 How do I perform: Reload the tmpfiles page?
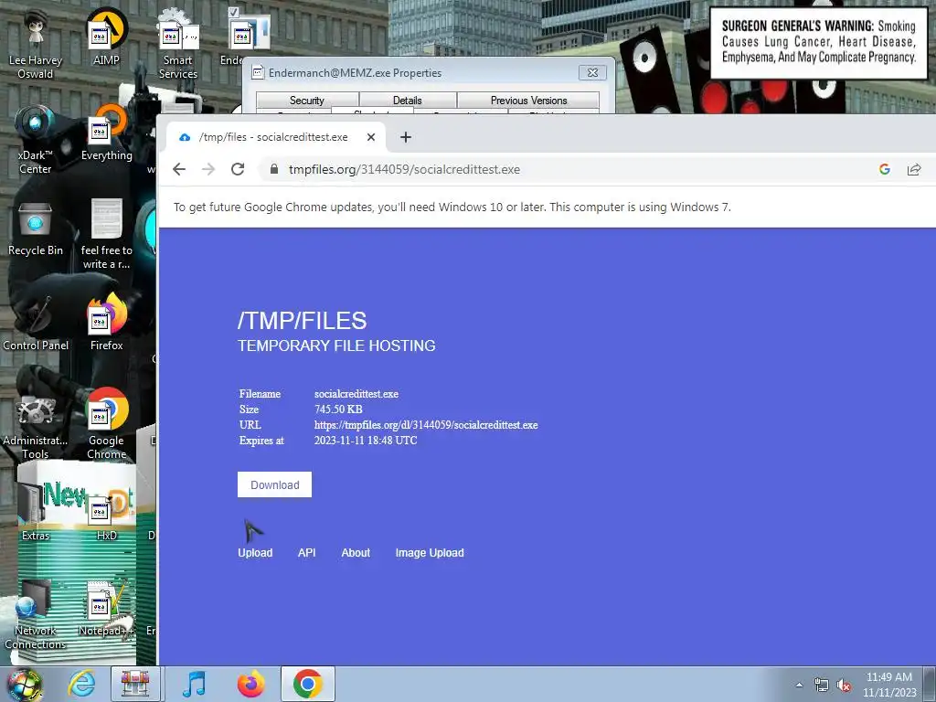pyautogui.click(x=238, y=169)
